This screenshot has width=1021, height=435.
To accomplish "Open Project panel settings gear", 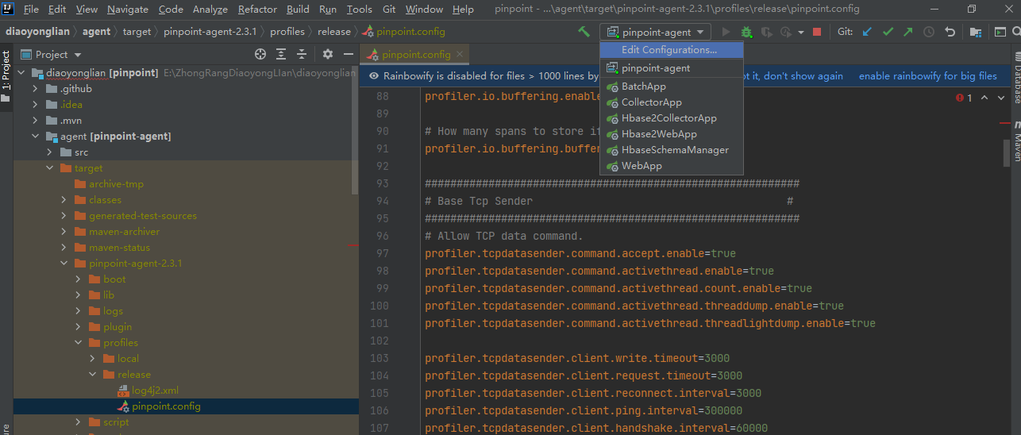I will (x=328, y=54).
